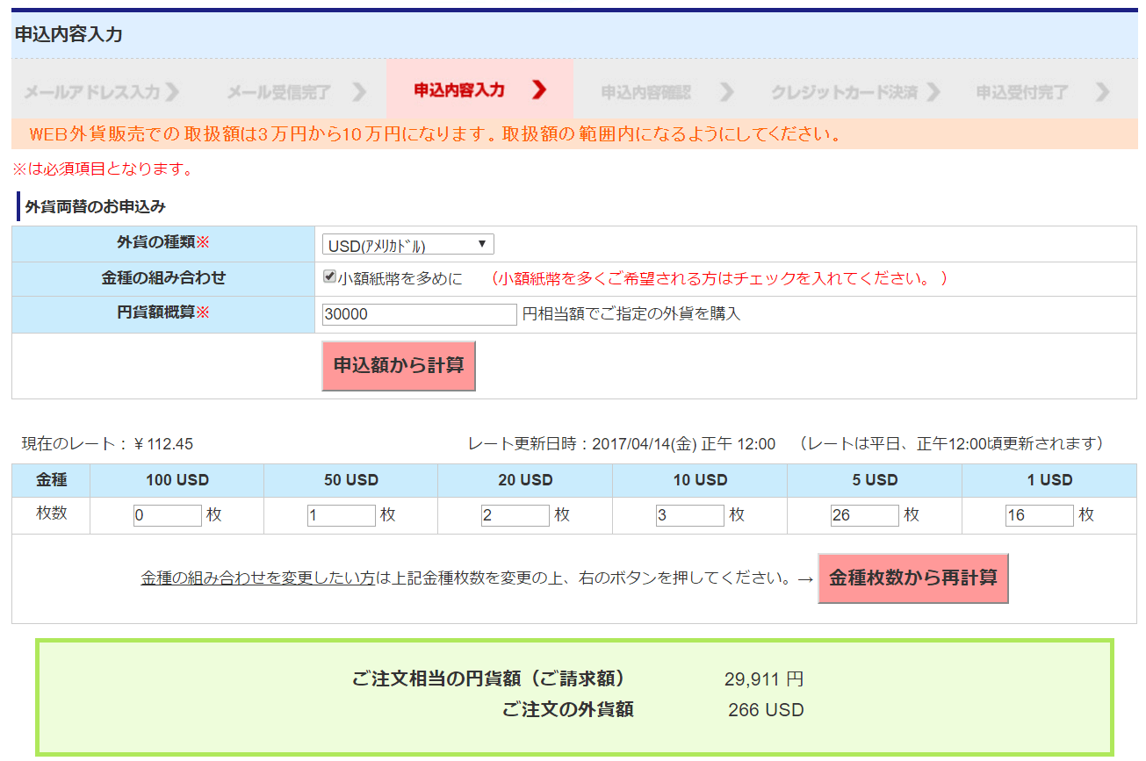This screenshot has height=761, width=1146.
Task: Click the 20 USD bill count field
Action: [x=515, y=515]
